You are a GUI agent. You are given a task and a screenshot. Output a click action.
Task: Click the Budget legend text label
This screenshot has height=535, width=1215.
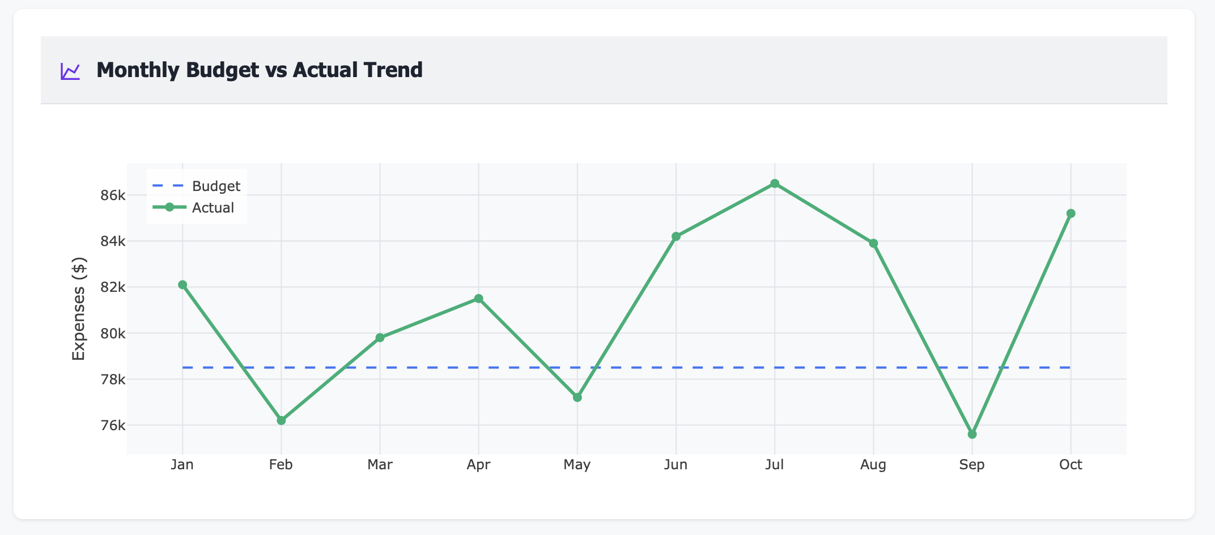pyautogui.click(x=216, y=185)
